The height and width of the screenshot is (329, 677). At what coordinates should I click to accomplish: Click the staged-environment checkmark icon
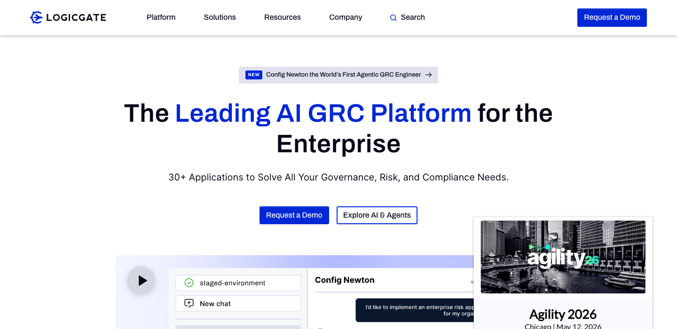coord(189,283)
